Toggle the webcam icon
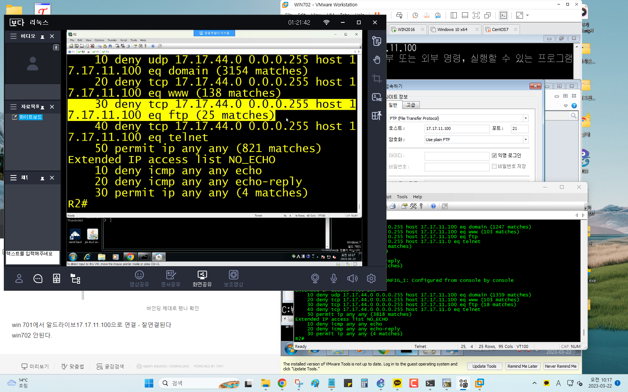 [x=315, y=279]
